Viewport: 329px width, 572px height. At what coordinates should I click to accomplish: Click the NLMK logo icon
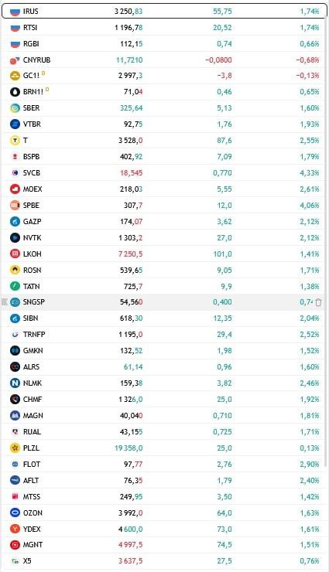pyautogui.click(x=15, y=383)
